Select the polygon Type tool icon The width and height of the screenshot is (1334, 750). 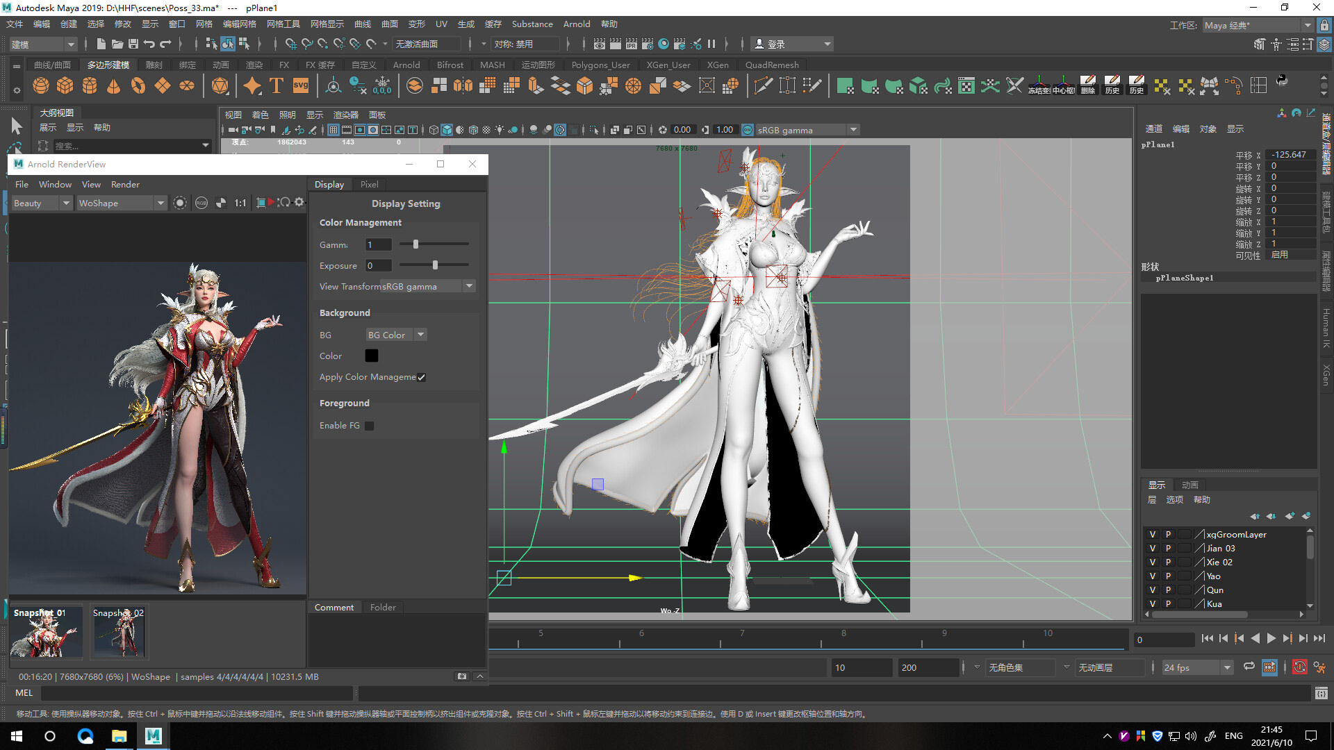pos(277,85)
